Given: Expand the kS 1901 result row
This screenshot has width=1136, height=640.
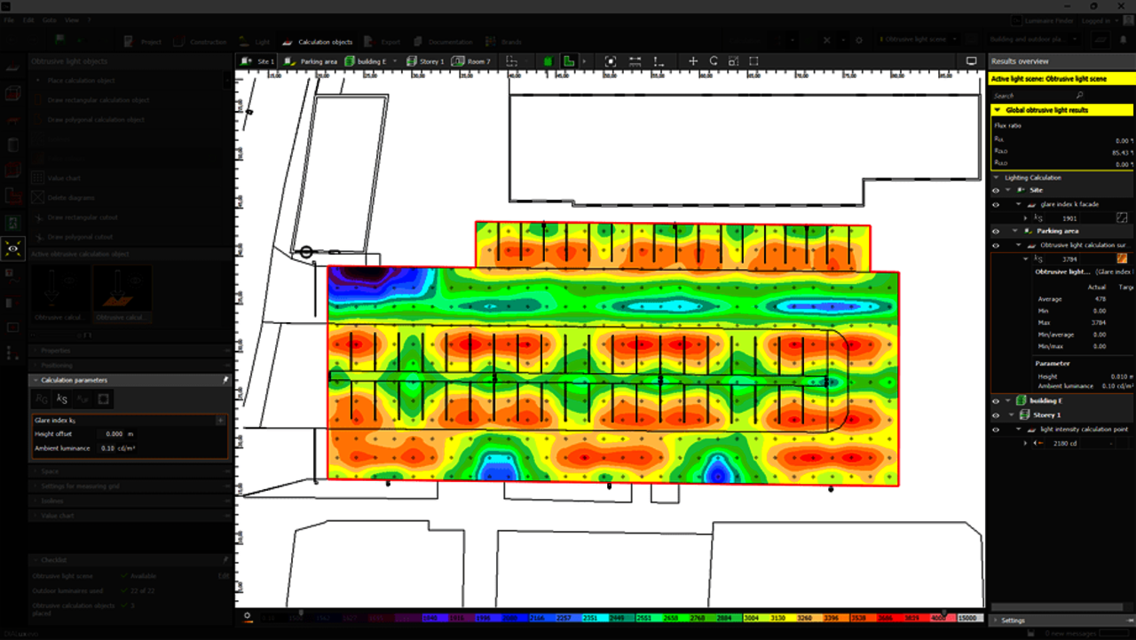Looking at the screenshot, I should (x=1026, y=217).
